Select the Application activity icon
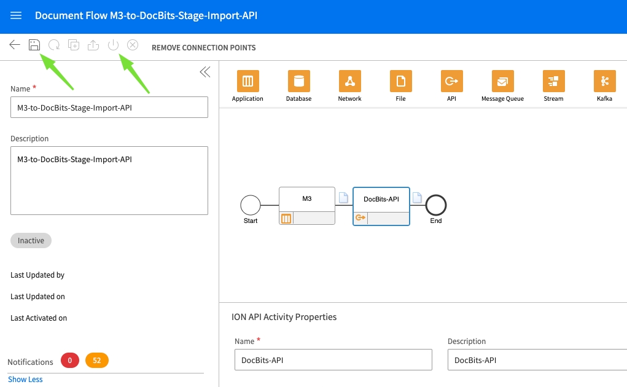 [247, 81]
